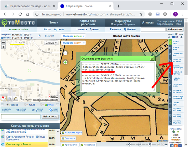This screenshot has height=147, width=188.
Task: Click the Найти карты button
Action: point(175,29)
